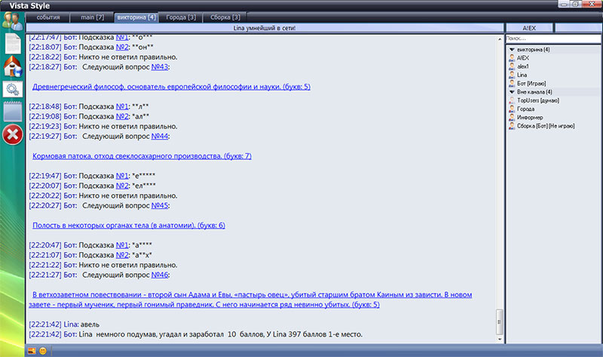Click the red X sidebar icon
Image resolution: width=603 pixels, height=357 pixels.
tap(13, 135)
